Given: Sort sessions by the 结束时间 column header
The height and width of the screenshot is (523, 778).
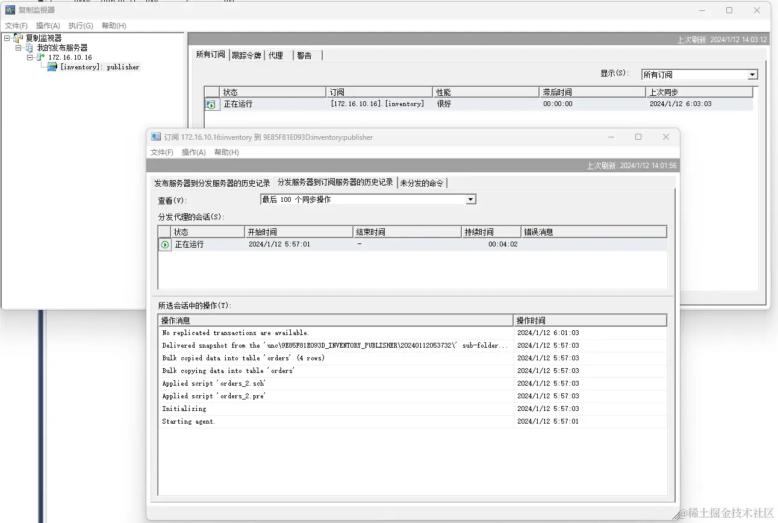Looking at the screenshot, I should pyautogui.click(x=407, y=232).
